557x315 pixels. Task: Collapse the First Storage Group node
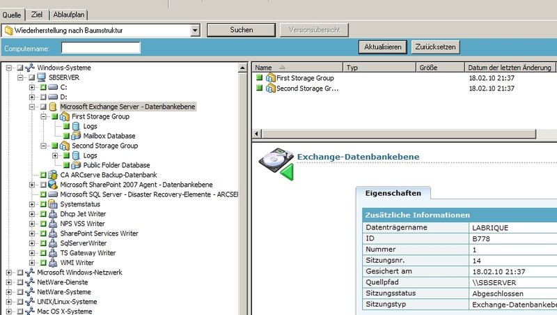click(43, 116)
